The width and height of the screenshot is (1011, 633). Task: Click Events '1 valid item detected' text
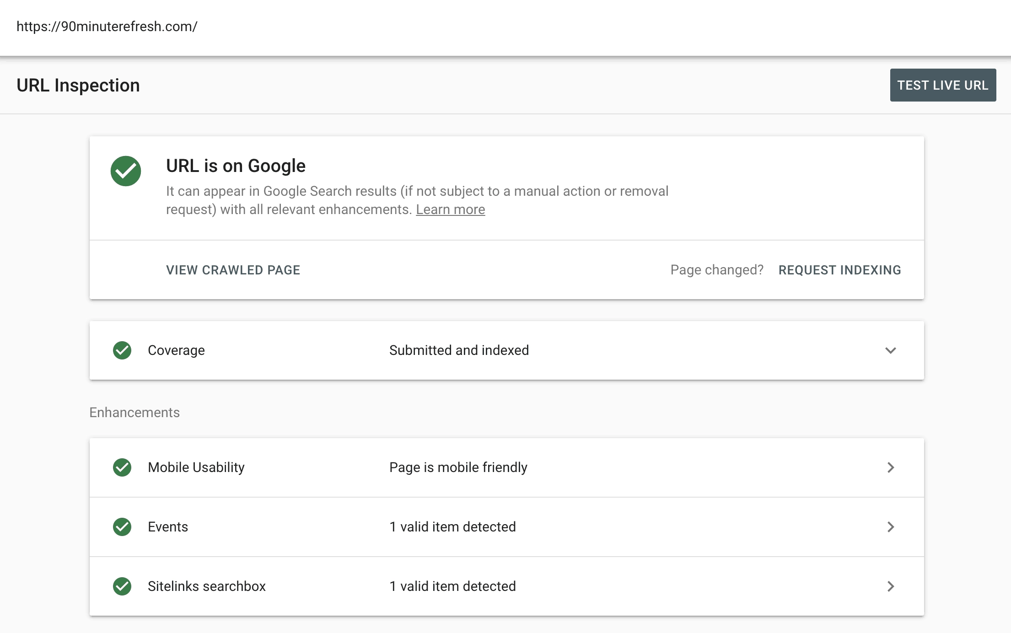click(452, 527)
